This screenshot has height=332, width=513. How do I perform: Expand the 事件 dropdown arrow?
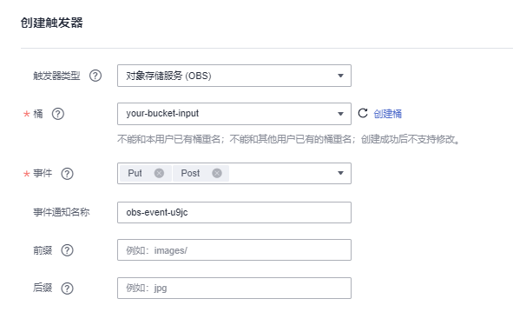click(x=340, y=173)
